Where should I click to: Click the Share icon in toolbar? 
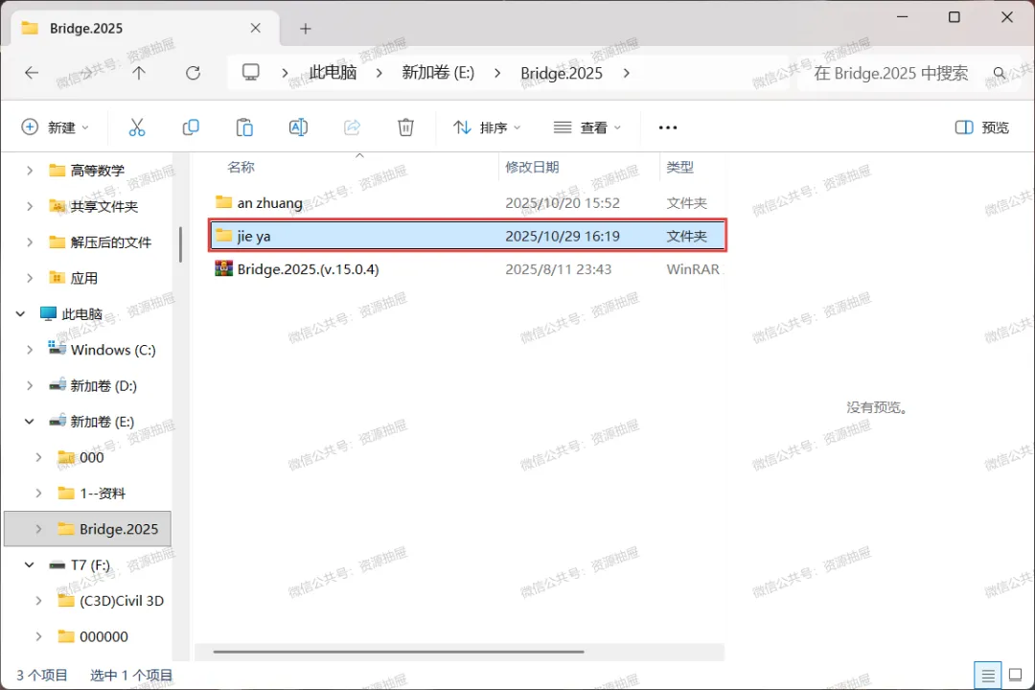pos(352,127)
